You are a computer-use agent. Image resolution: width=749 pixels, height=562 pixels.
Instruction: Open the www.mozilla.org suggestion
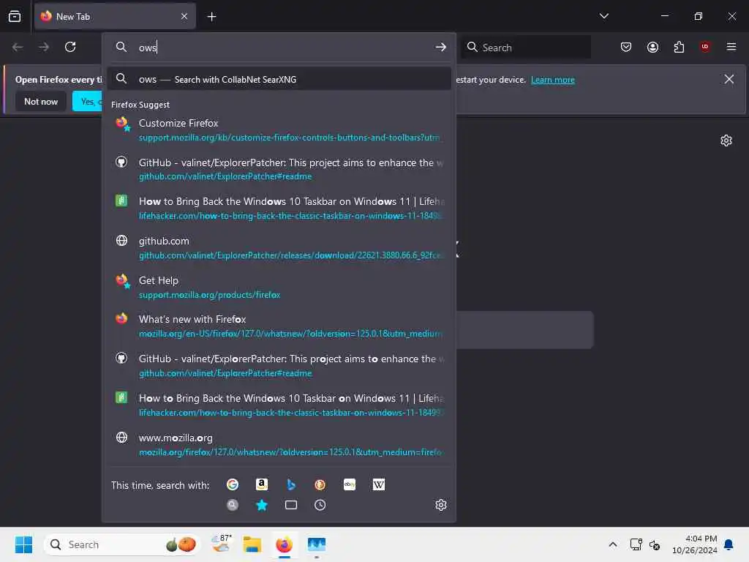(279, 444)
